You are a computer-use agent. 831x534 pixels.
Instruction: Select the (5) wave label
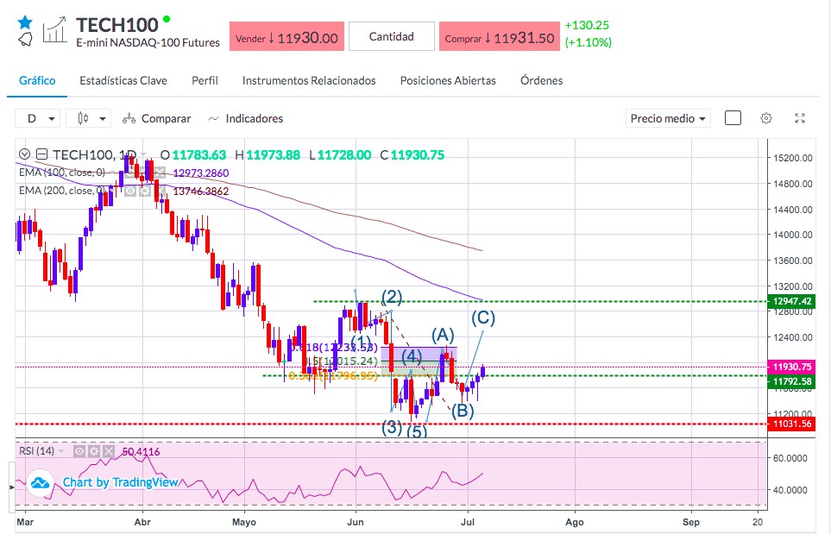click(417, 431)
